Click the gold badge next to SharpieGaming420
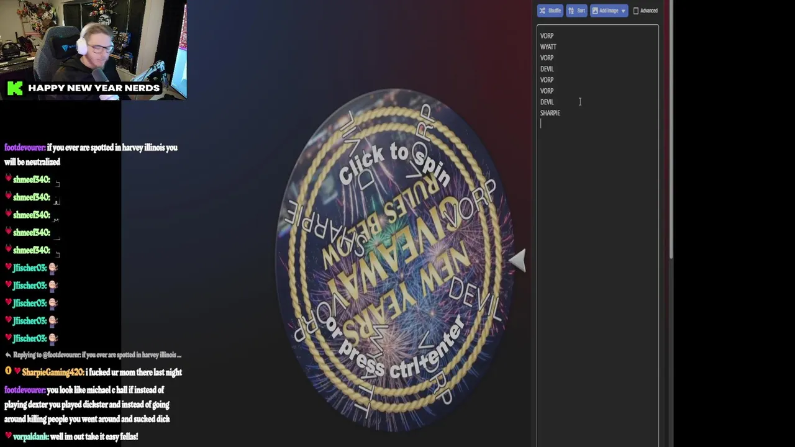795x447 pixels. click(x=7, y=371)
